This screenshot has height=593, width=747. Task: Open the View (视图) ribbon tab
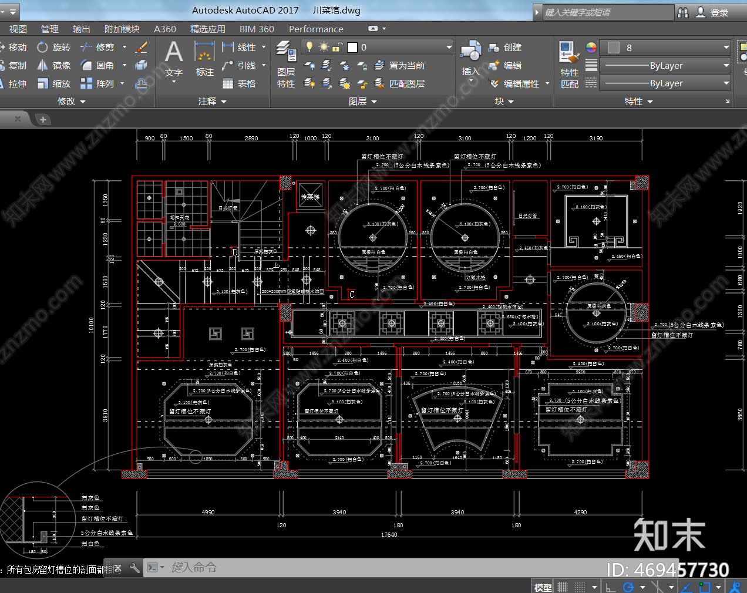coord(18,29)
